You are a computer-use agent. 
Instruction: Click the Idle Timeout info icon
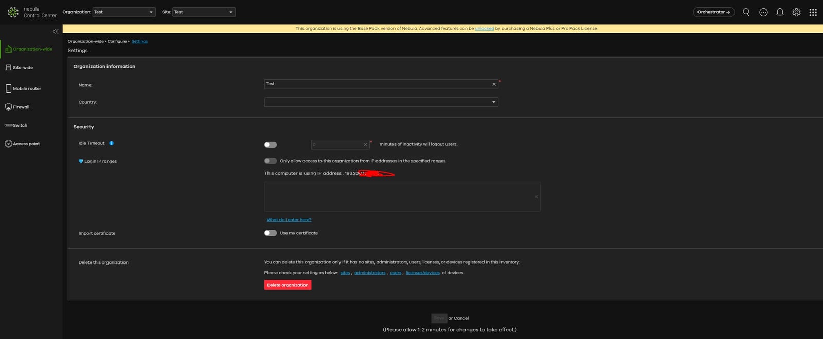click(x=111, y=143)
